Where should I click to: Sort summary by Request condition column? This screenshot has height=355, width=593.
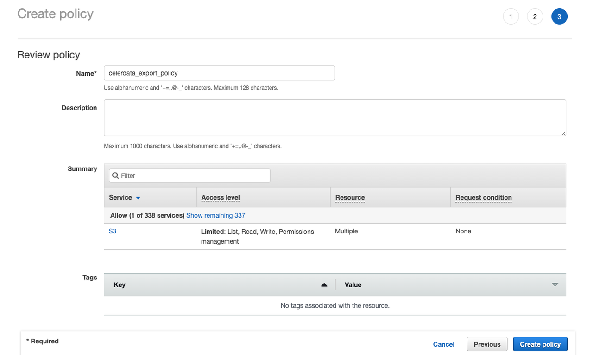[483, 197]
